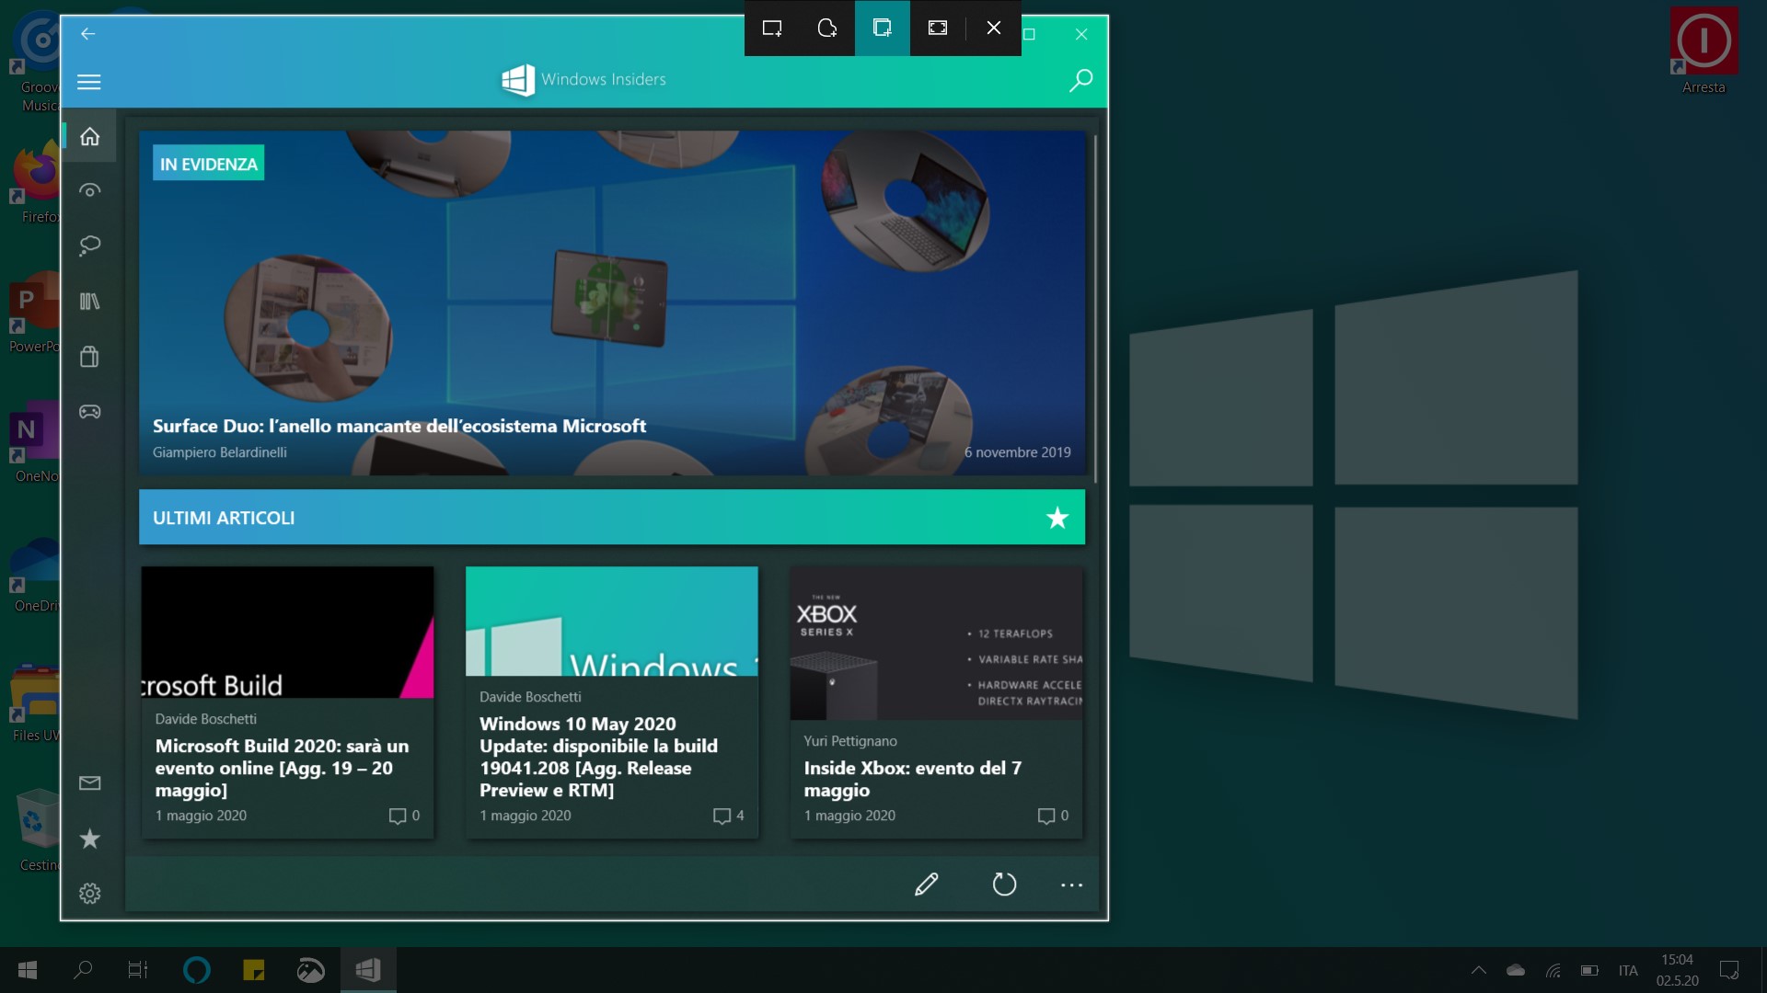1767x993 pixels.
Task: Open Microsoft Build 2020 article title
Action: pyautogui.click(x=283, y=768)
